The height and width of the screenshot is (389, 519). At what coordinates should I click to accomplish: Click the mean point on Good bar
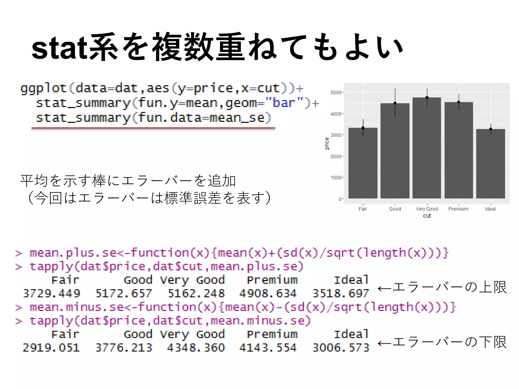[395, 103]
